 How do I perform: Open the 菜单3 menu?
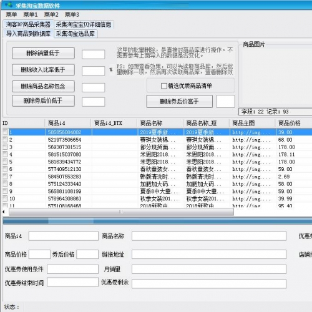point(72,14)
